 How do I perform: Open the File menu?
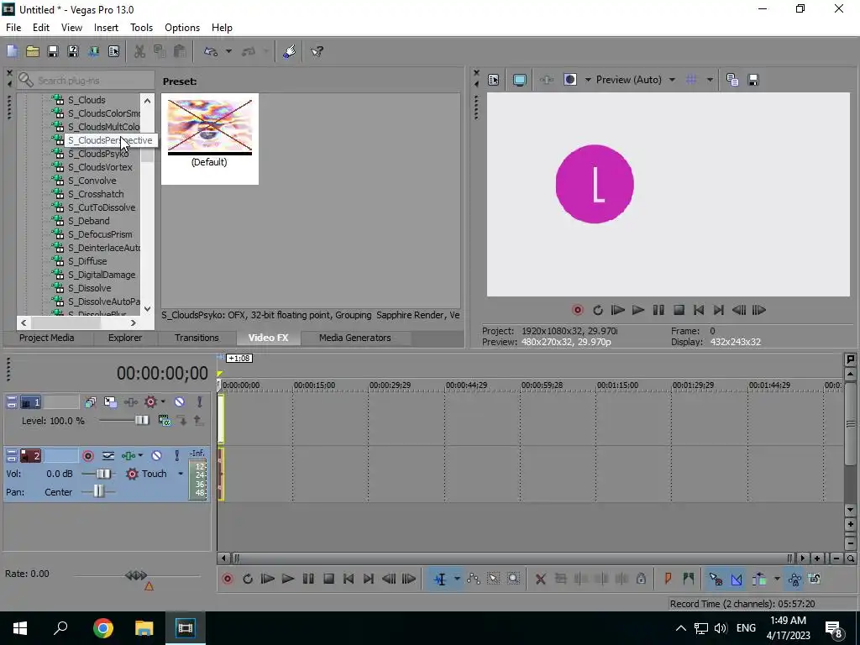(x=13, y=28)
